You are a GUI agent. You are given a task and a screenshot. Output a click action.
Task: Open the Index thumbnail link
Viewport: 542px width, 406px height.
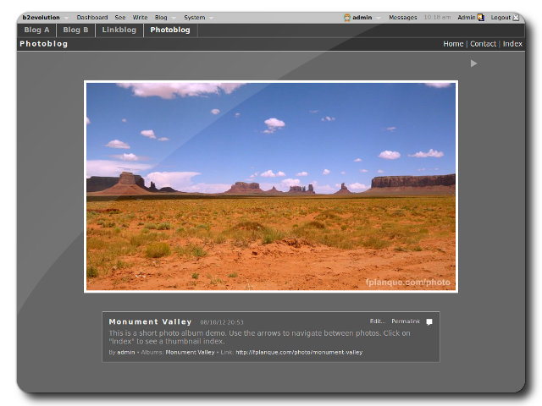[512, 44]
